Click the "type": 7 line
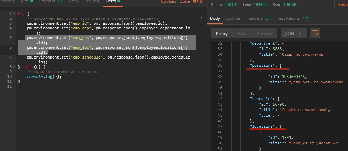This screenshot has width=348, height=151. coord(269,115)
